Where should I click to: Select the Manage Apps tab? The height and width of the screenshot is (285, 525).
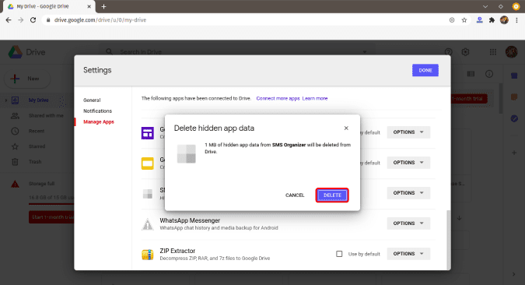(x=99, y=121)
